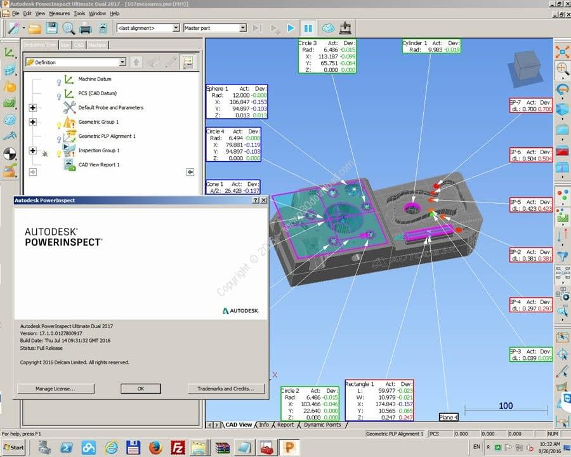Click the PowerInspect taskbar icon
The width and height of the screenshot is (571, 457).
coord(289,447)
